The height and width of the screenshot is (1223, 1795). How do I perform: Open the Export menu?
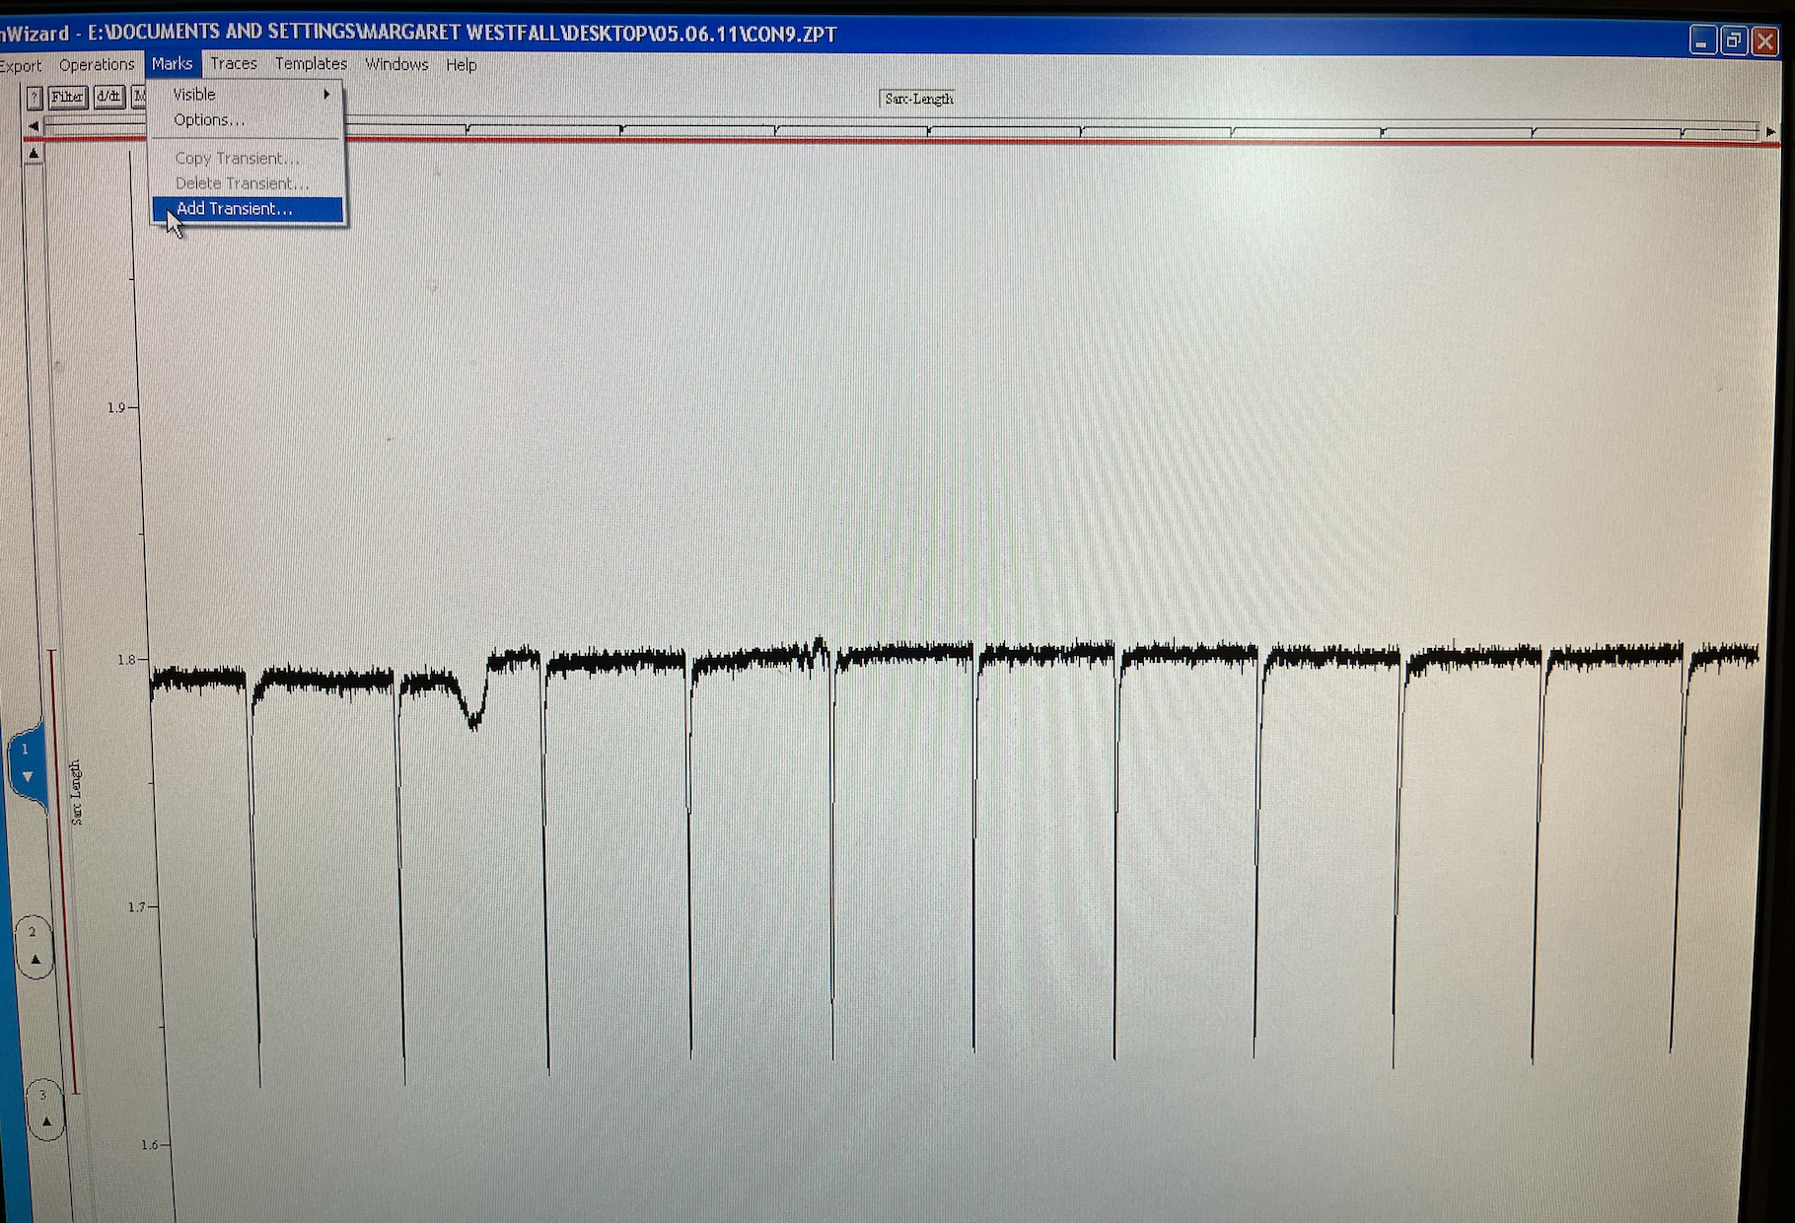[20, 66]
